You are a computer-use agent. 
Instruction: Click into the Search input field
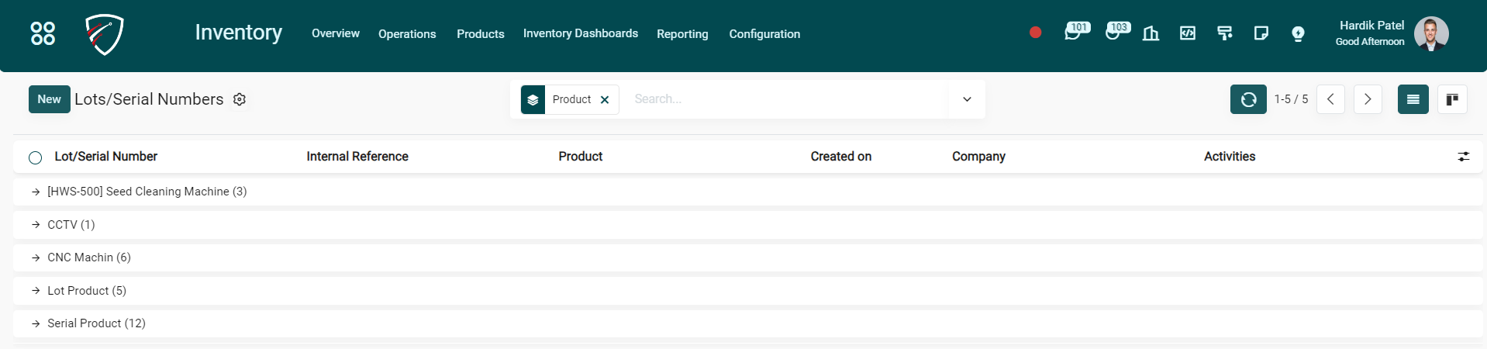[783, 99]
